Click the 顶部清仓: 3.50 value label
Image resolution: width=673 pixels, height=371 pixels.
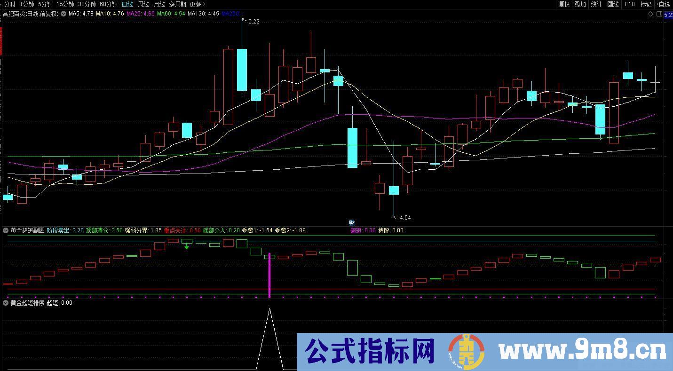tap(104, 230)
